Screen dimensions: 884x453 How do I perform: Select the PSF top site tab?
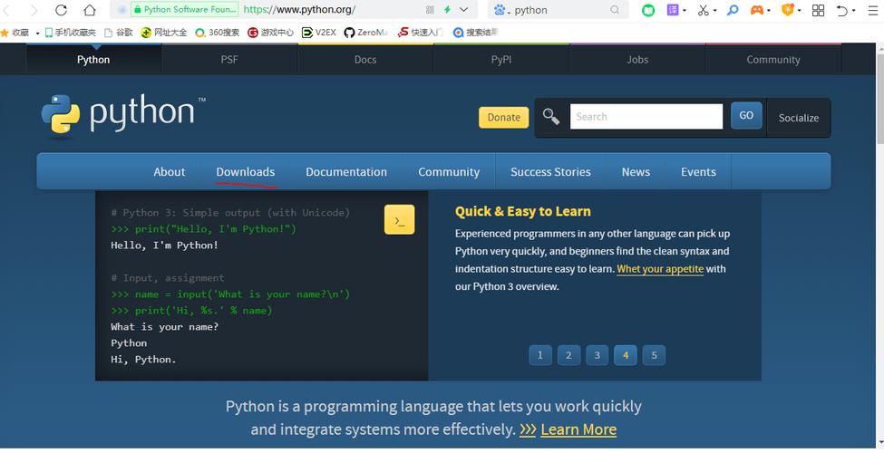(x=229, y=59)
